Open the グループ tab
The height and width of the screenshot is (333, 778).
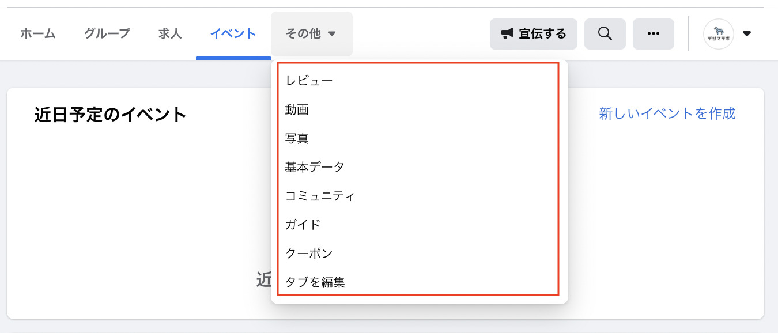point(107,34)
